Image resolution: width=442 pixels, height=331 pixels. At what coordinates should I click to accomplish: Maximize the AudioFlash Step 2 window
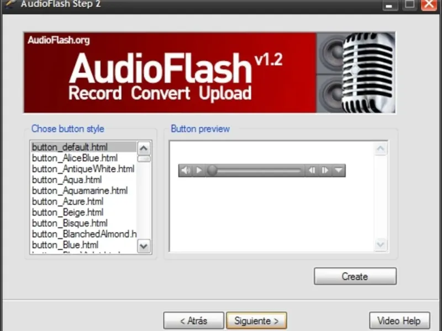click(409, 4)
